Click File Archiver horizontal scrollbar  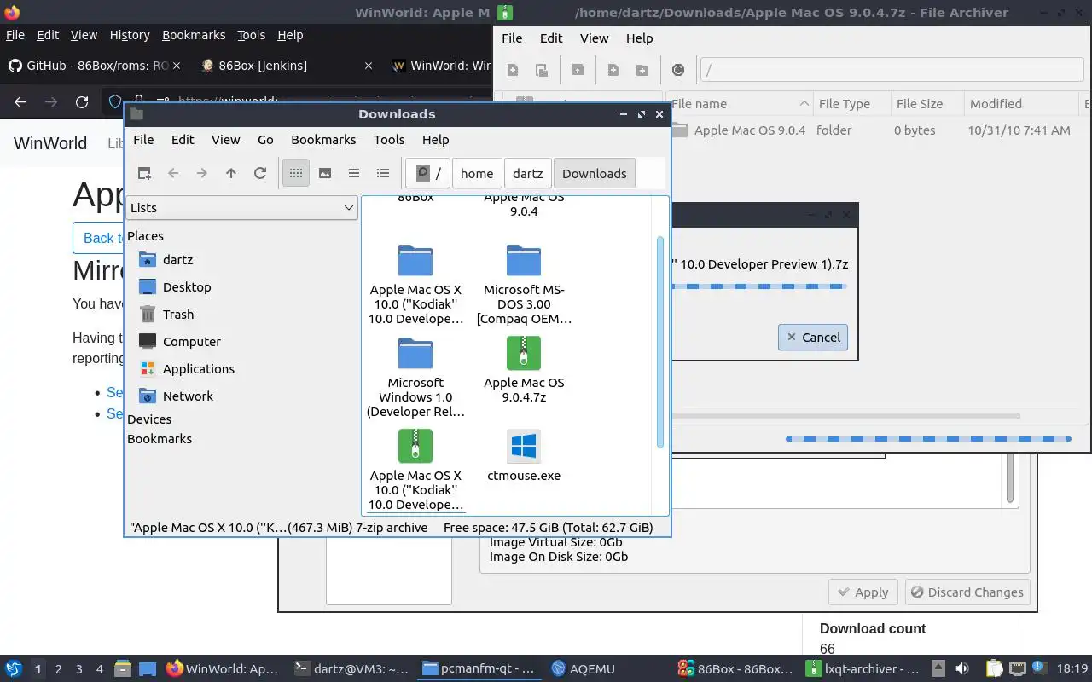(845, 416)
